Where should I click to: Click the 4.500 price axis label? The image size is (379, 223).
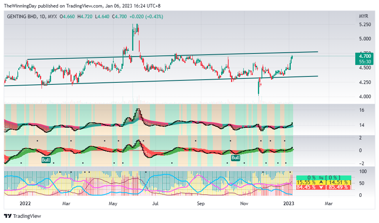click(x=365, y=68)
